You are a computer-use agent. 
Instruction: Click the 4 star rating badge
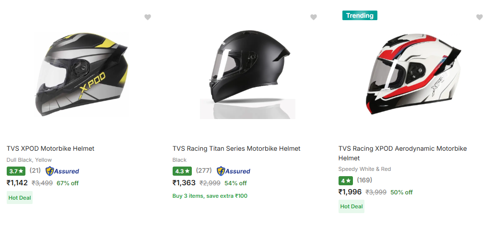[345, 180]
